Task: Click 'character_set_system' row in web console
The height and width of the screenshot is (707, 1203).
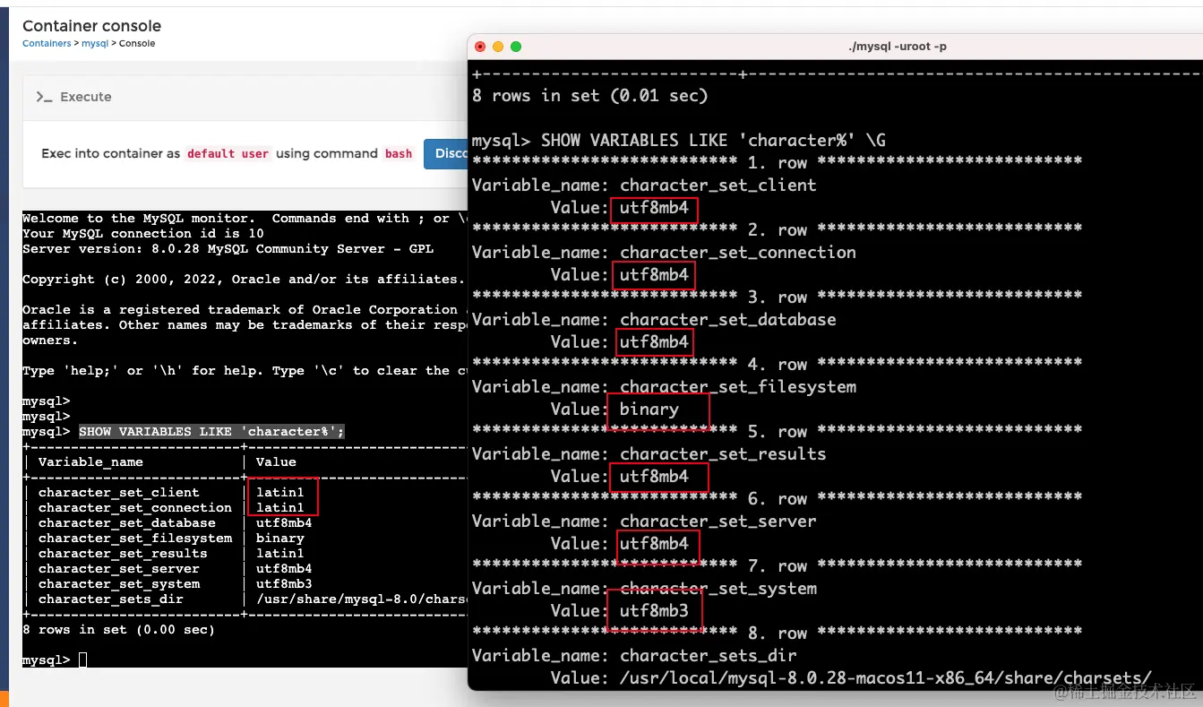Action: pyautogui.click(x=245, y=584)
